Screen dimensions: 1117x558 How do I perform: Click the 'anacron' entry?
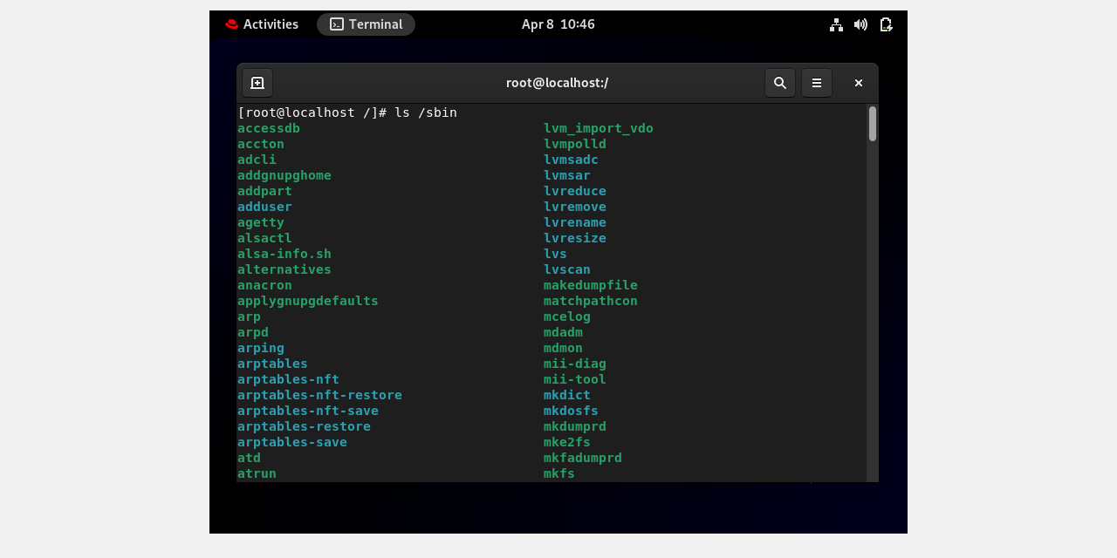click(x=264, y=285)
